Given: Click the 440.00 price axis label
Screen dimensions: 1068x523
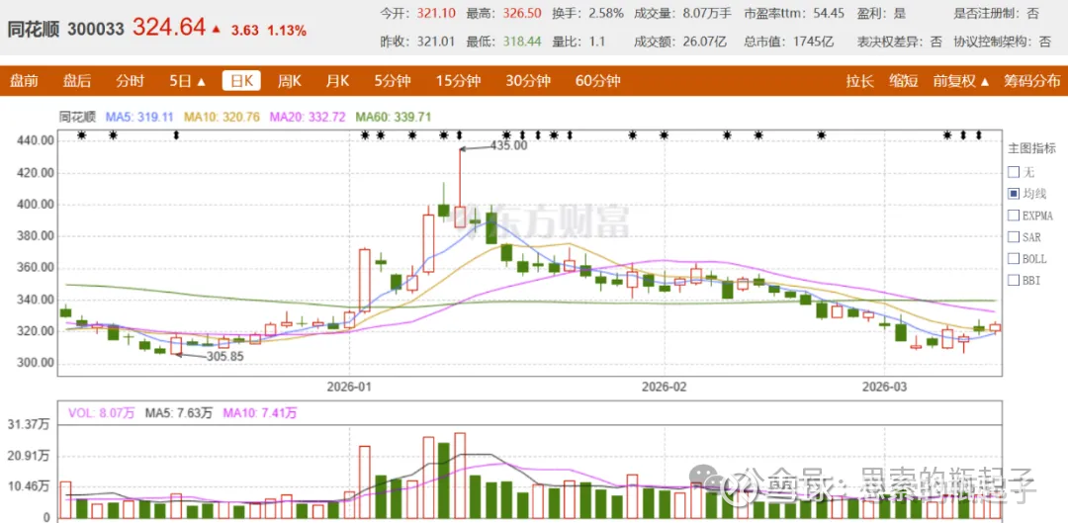Looking at the screenshot, I should pos(36,141).
